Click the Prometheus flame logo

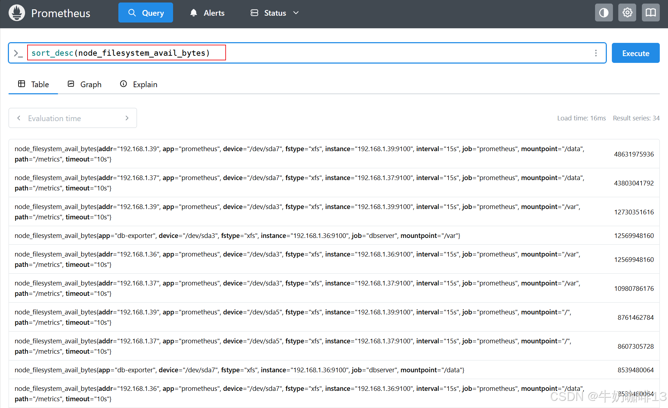17,13
